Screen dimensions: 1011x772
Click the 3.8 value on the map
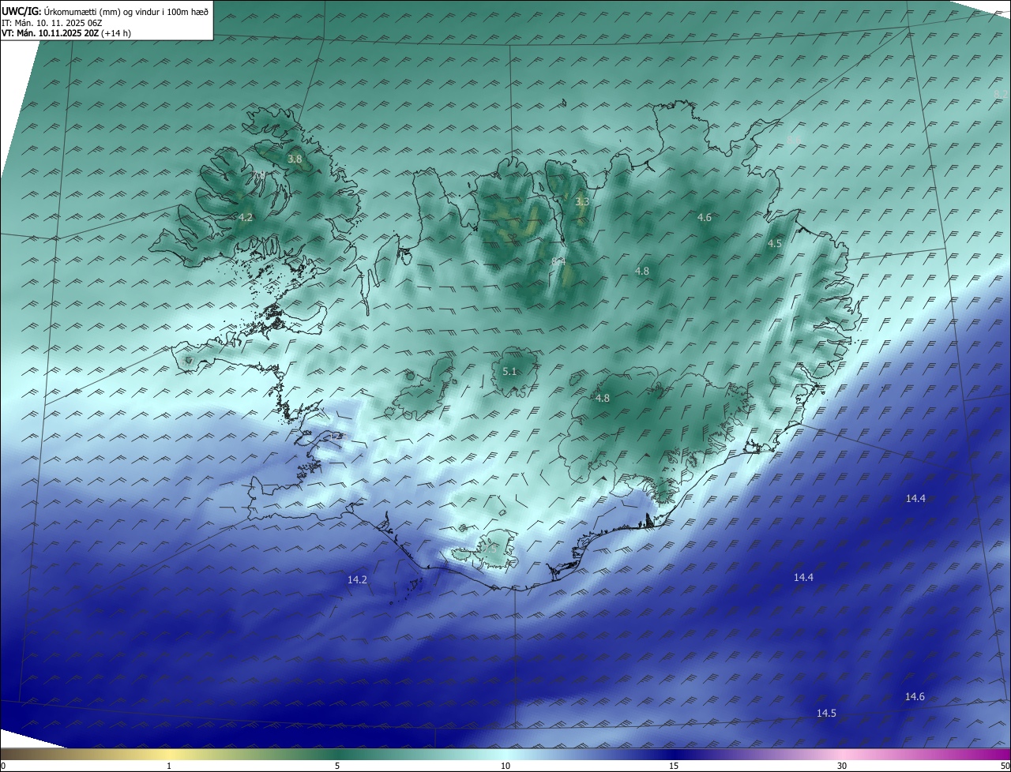click(x=295, y=159)
